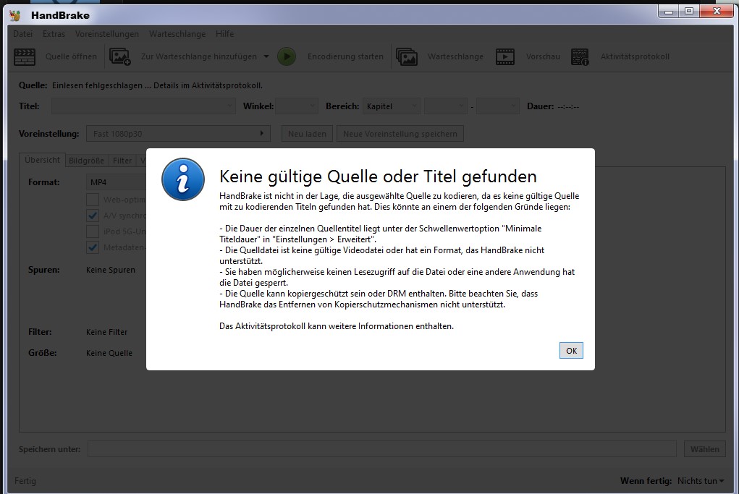Switch to the Übersicht tab
This screenshot has width=739, height=494.
click(x=43, y=160)
